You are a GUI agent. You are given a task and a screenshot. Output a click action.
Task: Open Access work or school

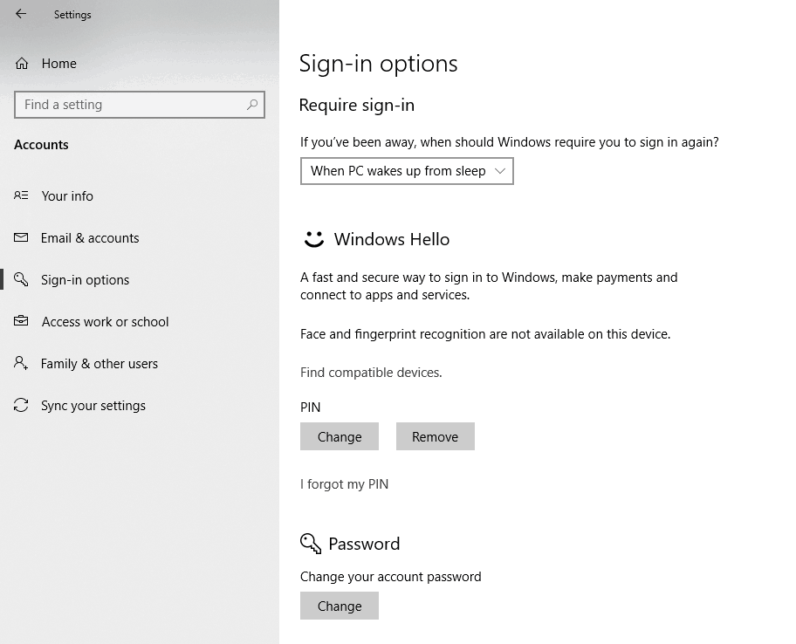click(105, 322)
